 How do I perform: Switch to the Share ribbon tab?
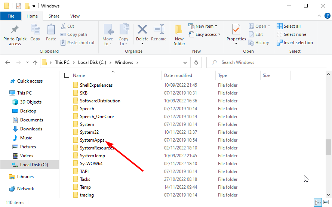tap(54, 16)
